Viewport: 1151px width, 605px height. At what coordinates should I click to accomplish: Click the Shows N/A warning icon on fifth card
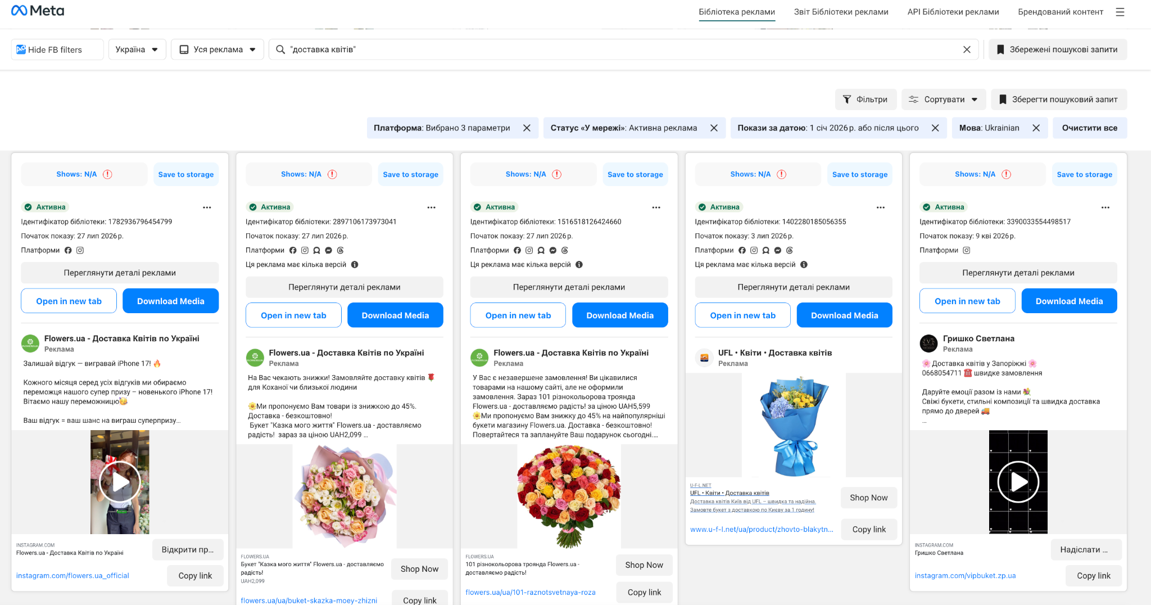click(1007, 174)
